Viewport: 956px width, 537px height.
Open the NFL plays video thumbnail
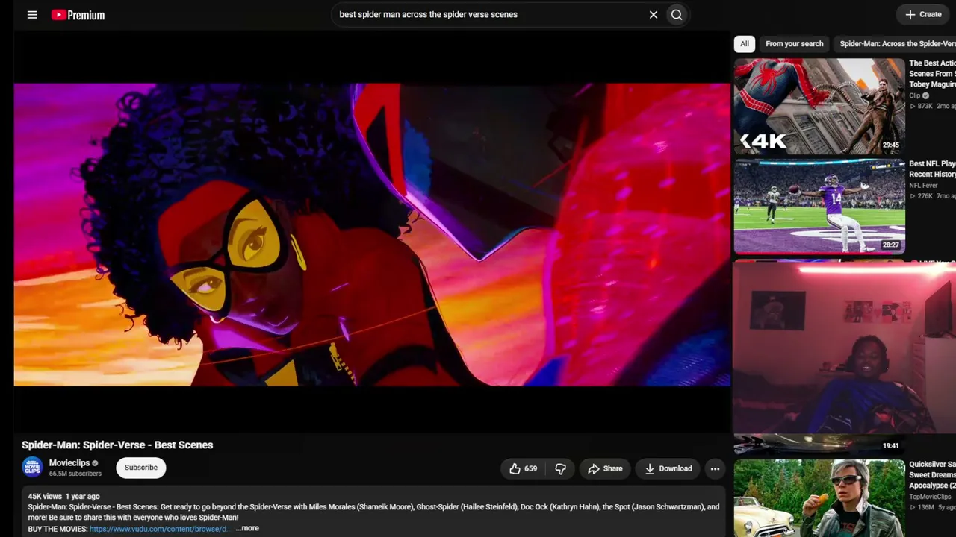(819, 207)
